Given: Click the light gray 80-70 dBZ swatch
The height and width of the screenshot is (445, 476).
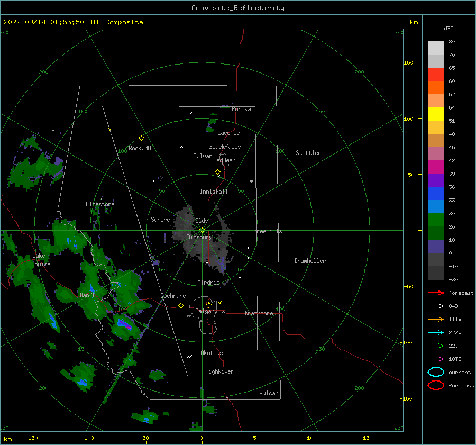Looking at the screenshot, I should pos(436,48).
